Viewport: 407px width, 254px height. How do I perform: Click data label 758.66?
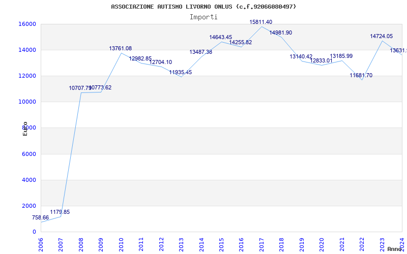41,218
